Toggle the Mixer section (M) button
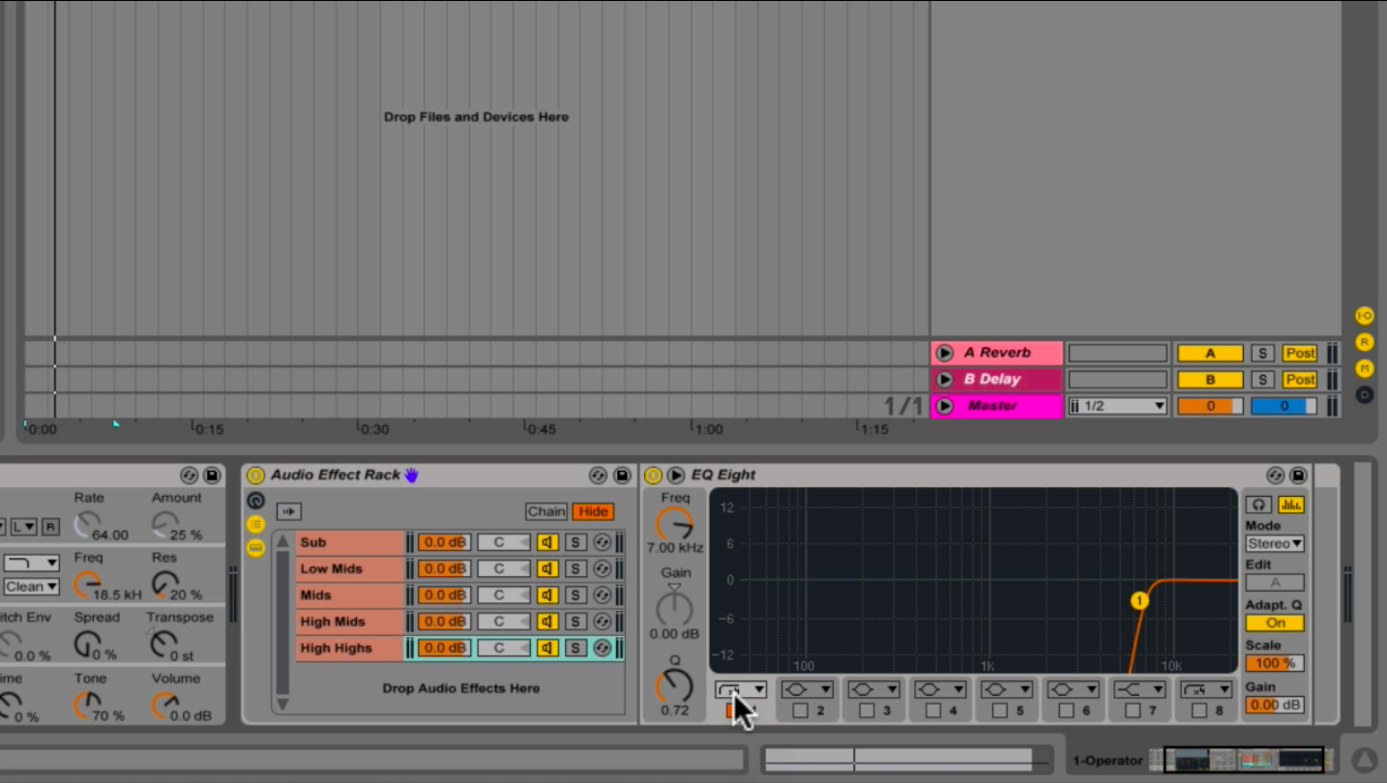1387x783 pixels. click(1364, 368)
